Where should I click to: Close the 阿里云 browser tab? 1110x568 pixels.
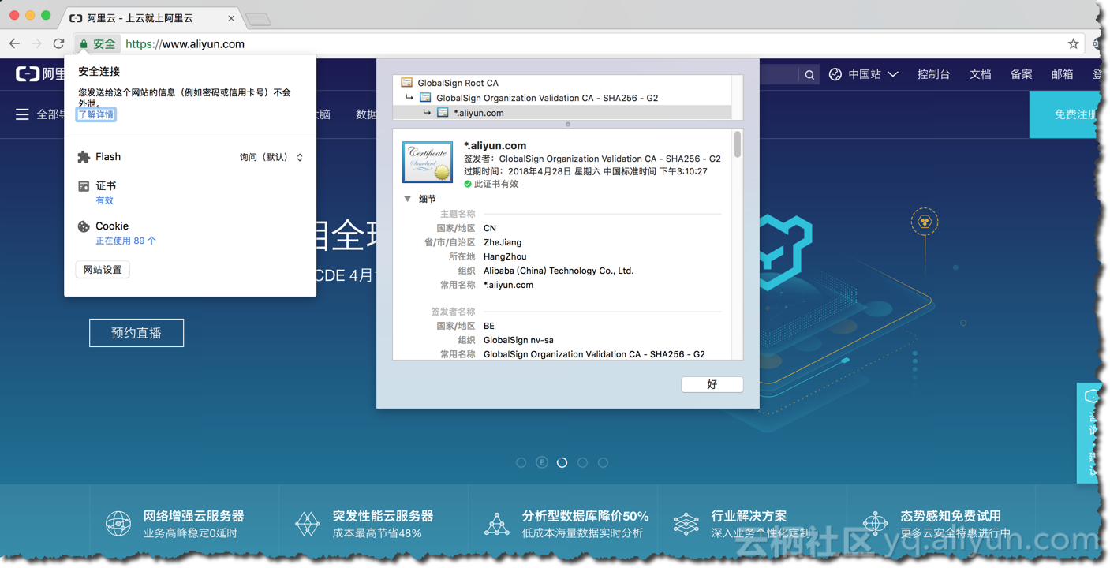(231, 18)
